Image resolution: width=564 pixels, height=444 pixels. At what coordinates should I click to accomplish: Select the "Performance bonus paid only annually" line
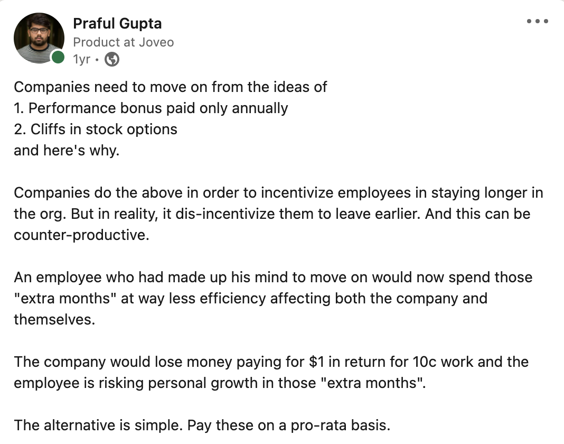click(158, 108)
